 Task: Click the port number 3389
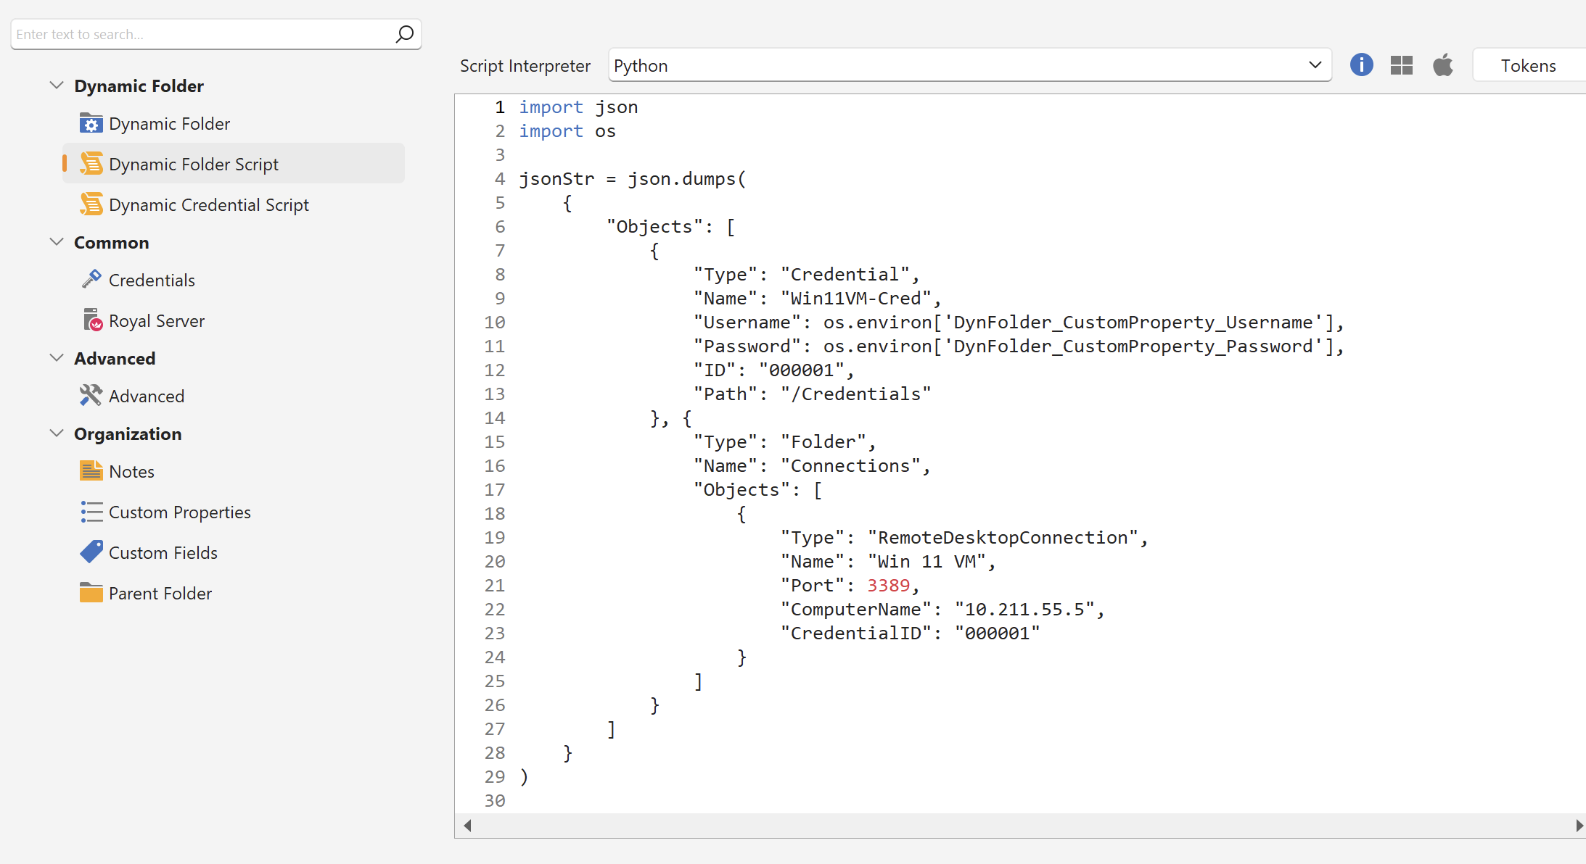coord(889,586)
